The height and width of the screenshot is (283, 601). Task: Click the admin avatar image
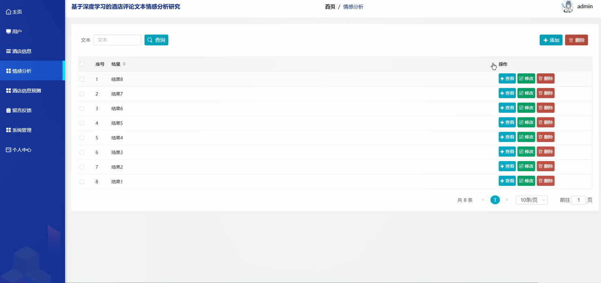(568, 6)
